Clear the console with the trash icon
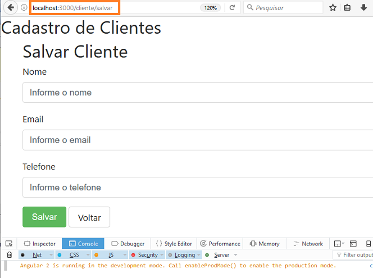 click(x=10, y=255)
